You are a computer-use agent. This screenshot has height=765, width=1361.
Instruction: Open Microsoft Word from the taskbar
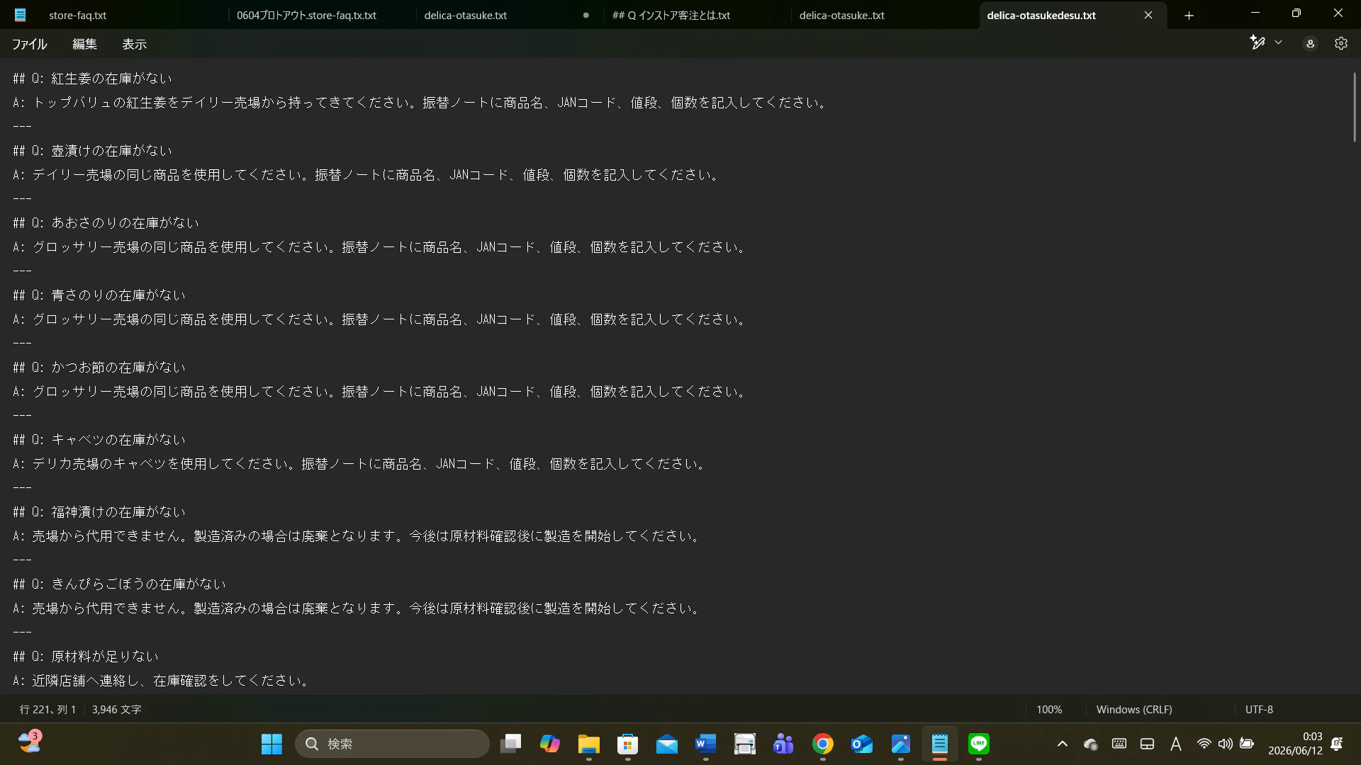click(705, 744)
